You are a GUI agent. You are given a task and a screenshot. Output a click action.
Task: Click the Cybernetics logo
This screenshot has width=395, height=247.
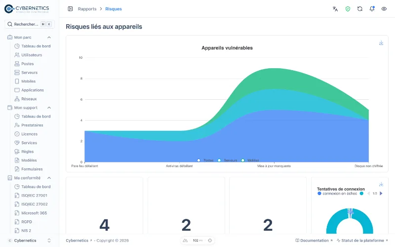click(27, 9)
